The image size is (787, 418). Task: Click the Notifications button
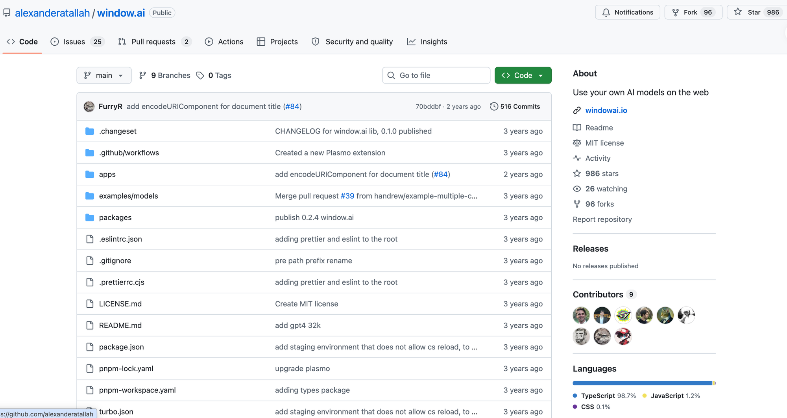point(628,12)
